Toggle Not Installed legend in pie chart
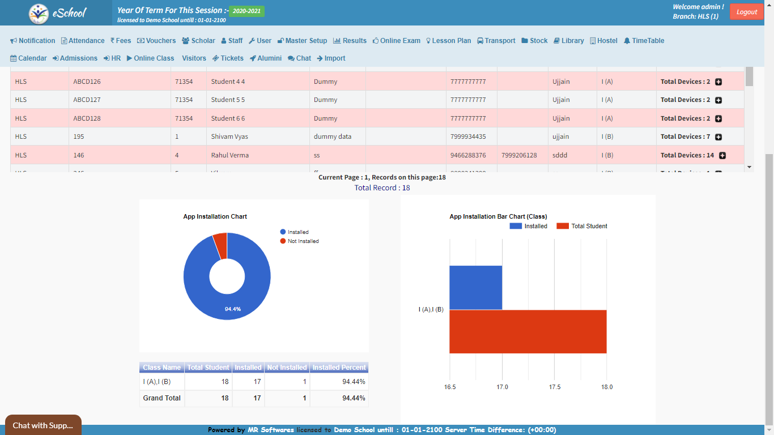Viewport: 774px width, 435px height. pos(303,241)
